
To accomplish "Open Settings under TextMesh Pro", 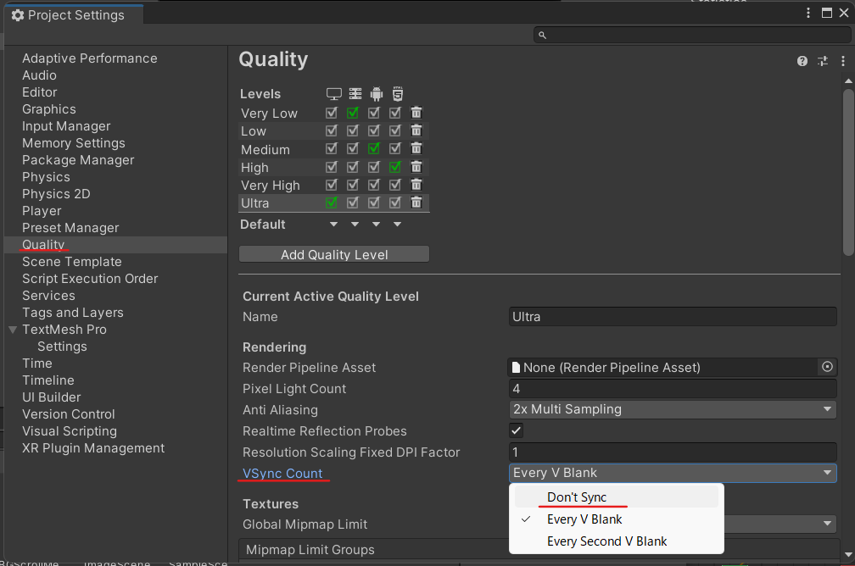I will click(x=62, y=347).
